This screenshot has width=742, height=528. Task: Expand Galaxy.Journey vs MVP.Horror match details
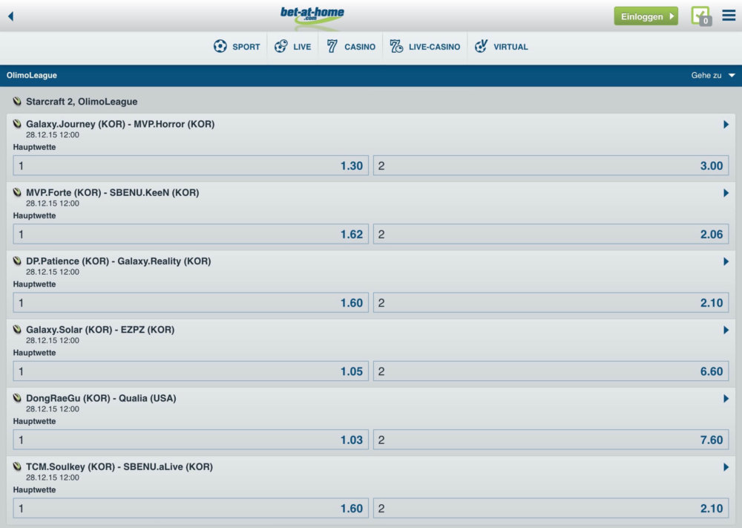726,125
